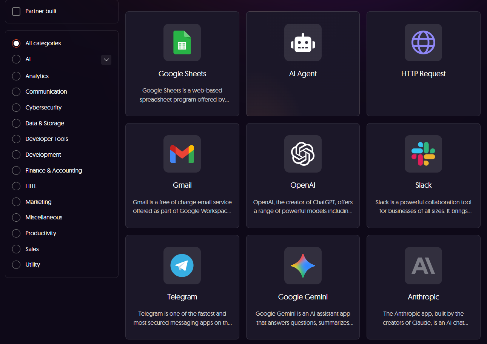Select the AI category radio button
This screenshot has height=344, width=487.
(16, 59)
